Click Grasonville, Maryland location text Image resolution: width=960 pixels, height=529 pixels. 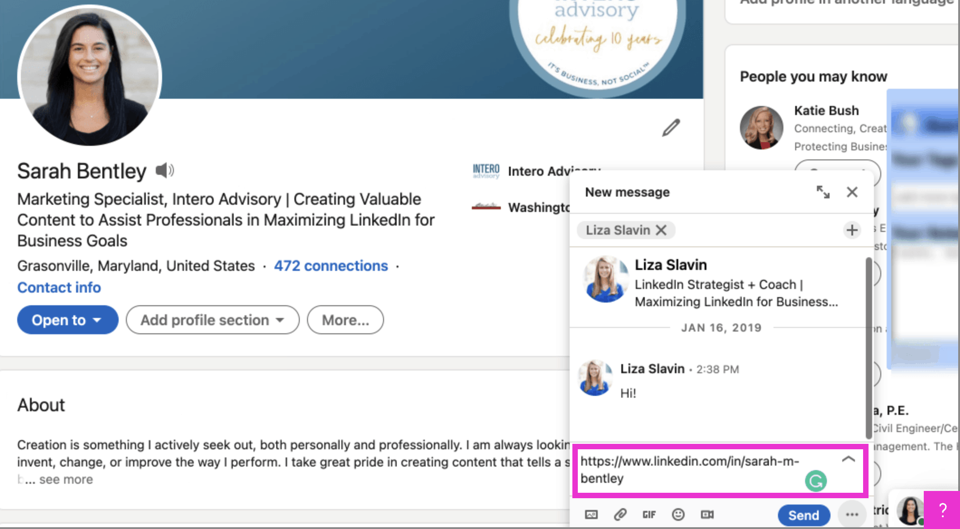point(136,265)
